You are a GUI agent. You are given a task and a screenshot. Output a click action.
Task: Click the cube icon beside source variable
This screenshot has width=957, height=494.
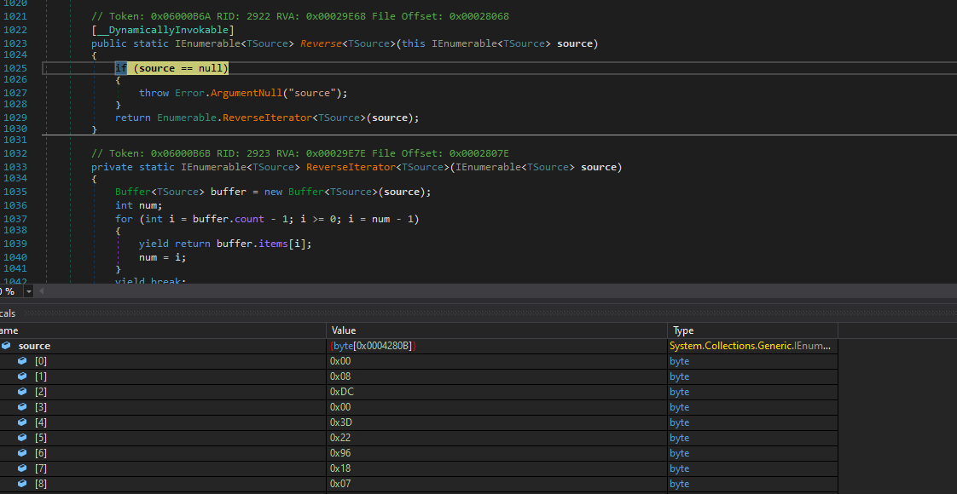point(6,345)
